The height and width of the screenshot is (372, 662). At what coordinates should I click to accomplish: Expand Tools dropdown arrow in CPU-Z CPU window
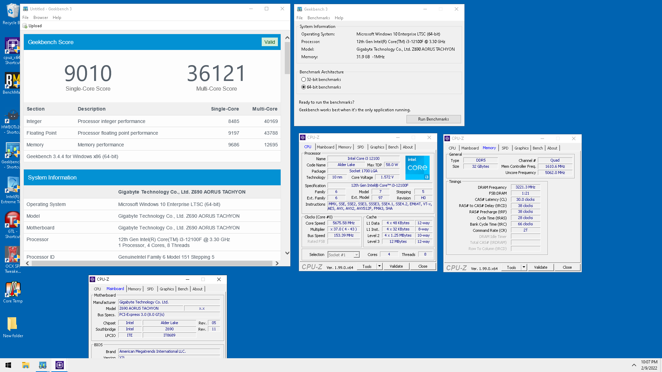coord(379,266)
